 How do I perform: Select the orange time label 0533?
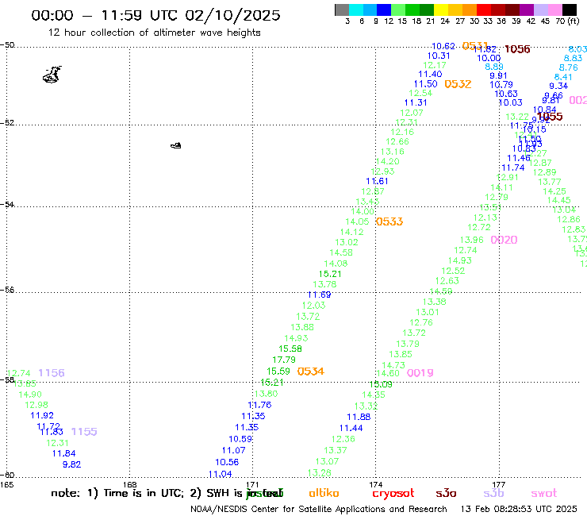(389, 221)
